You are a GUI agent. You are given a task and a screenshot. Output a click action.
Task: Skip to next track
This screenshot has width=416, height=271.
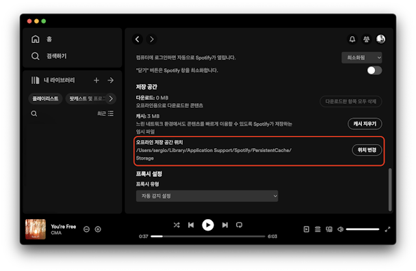(x=225, y=225)
